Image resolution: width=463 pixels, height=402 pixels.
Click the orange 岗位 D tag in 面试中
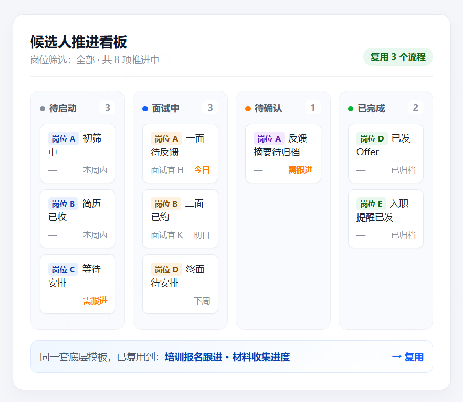coord(166,269)
